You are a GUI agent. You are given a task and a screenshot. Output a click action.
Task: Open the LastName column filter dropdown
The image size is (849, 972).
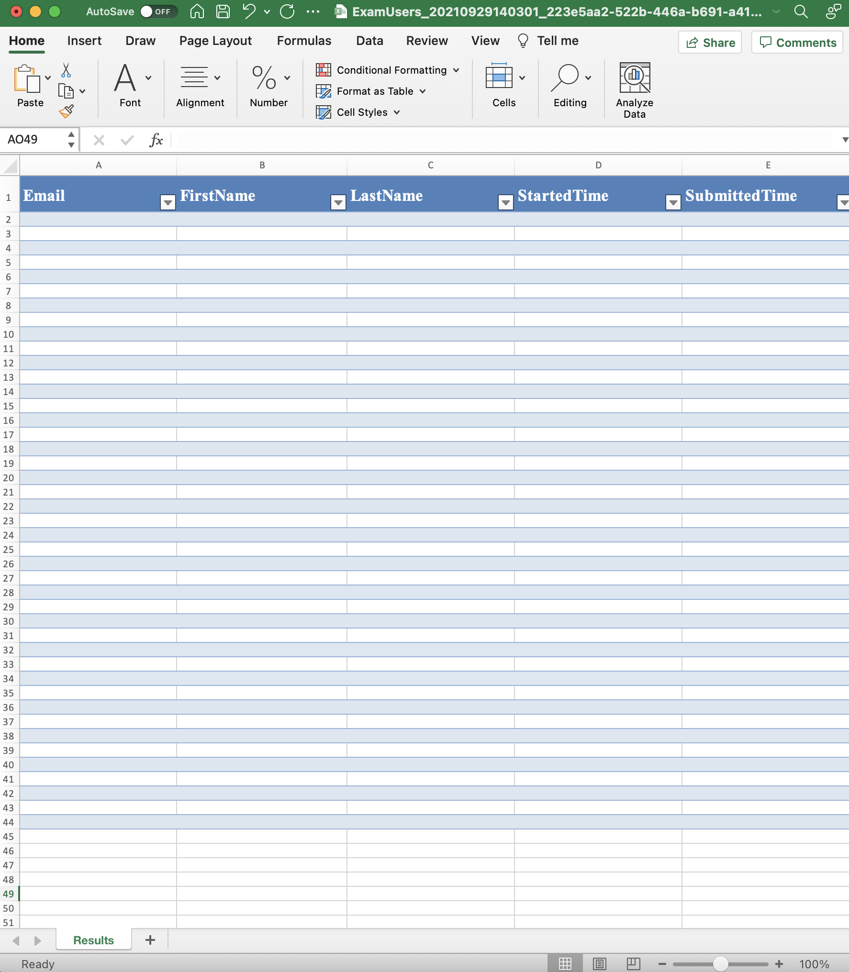(x=505, y=202)
